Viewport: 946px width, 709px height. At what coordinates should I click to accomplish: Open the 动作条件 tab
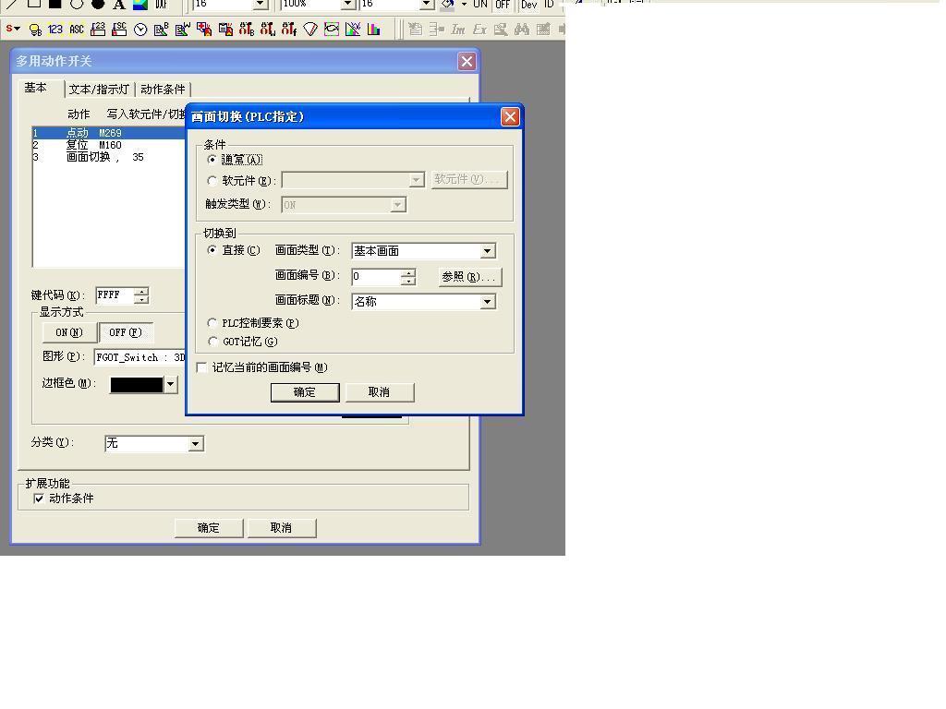pos(163,90)
